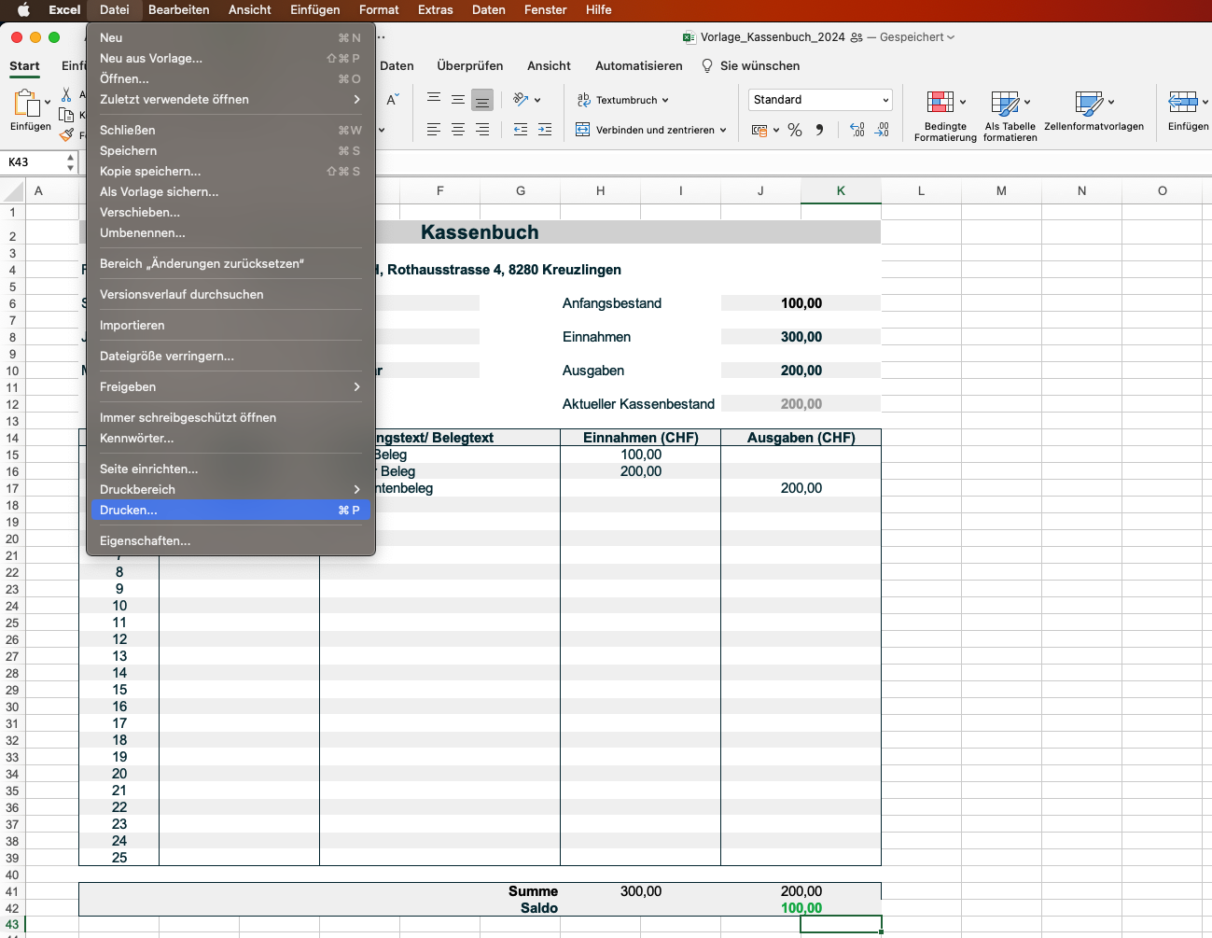Toggle Immer schreibgeschützt öffnen option
This screenshot has width=1212, height=938.
[x=188, y=417]
